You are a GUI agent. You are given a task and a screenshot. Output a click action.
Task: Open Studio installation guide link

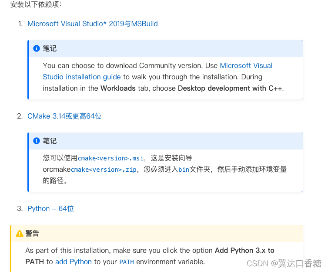pyautogui.click(x=82, y=77)
